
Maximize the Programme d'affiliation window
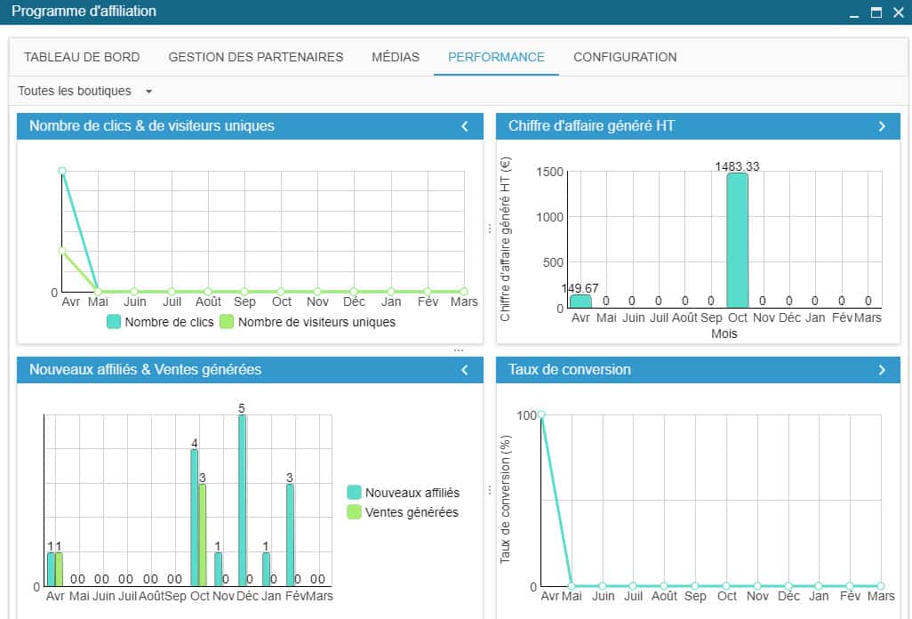coord(876,12)
